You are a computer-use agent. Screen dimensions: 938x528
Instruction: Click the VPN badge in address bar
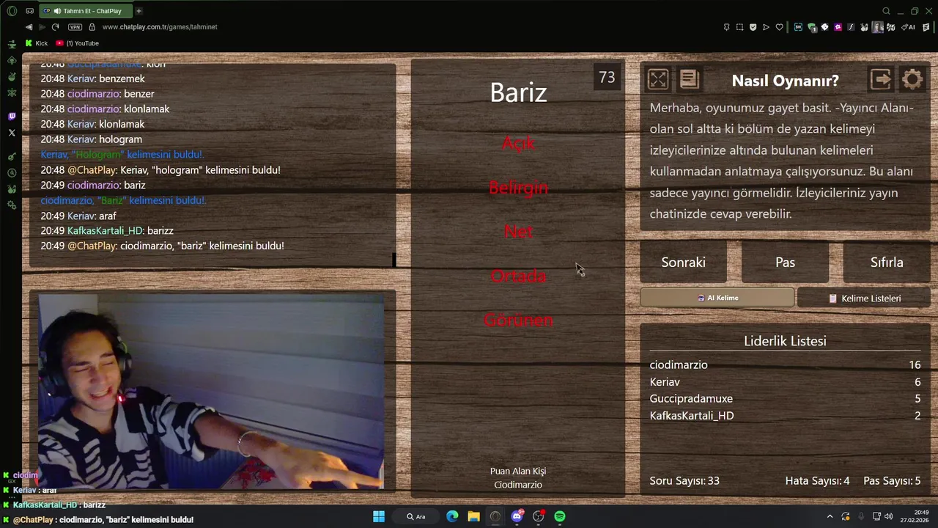tap(75, 27)
